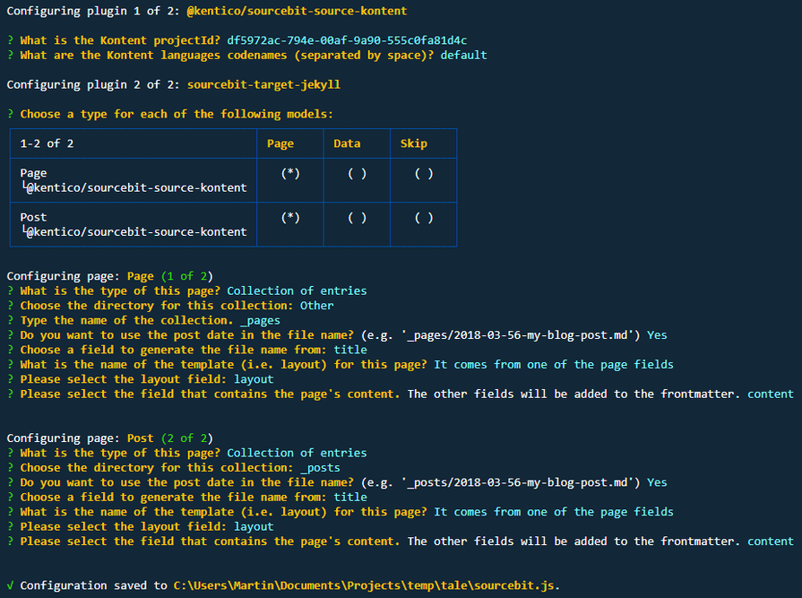
Task: Click the 'Other' directory choice answer
Action: (317, 305)
